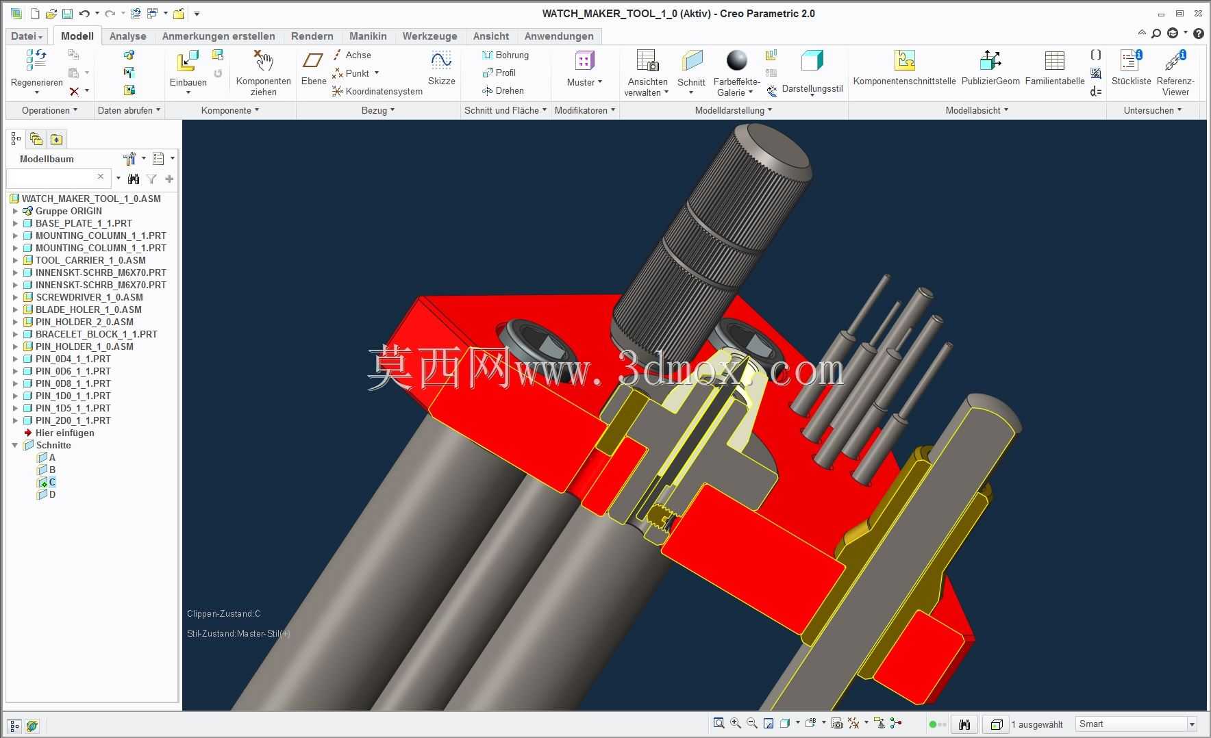
Task: Open the Datei menu
Action: click(x=27, y=36)
